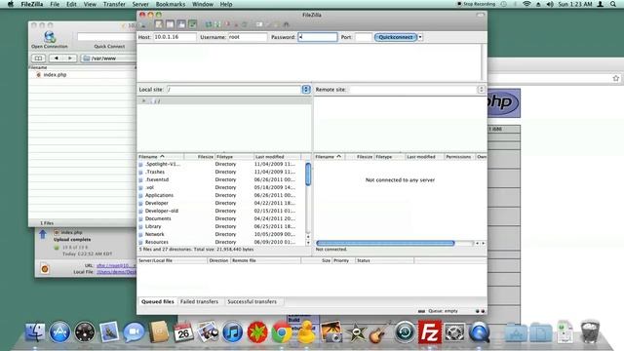
Task: Switch to the Failed transfers tab
Action: click(199, 301)
